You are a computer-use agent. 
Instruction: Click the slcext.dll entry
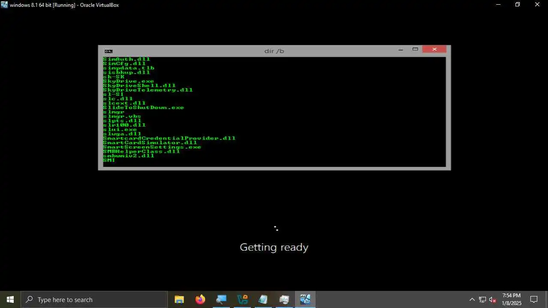tap(124, 103)
